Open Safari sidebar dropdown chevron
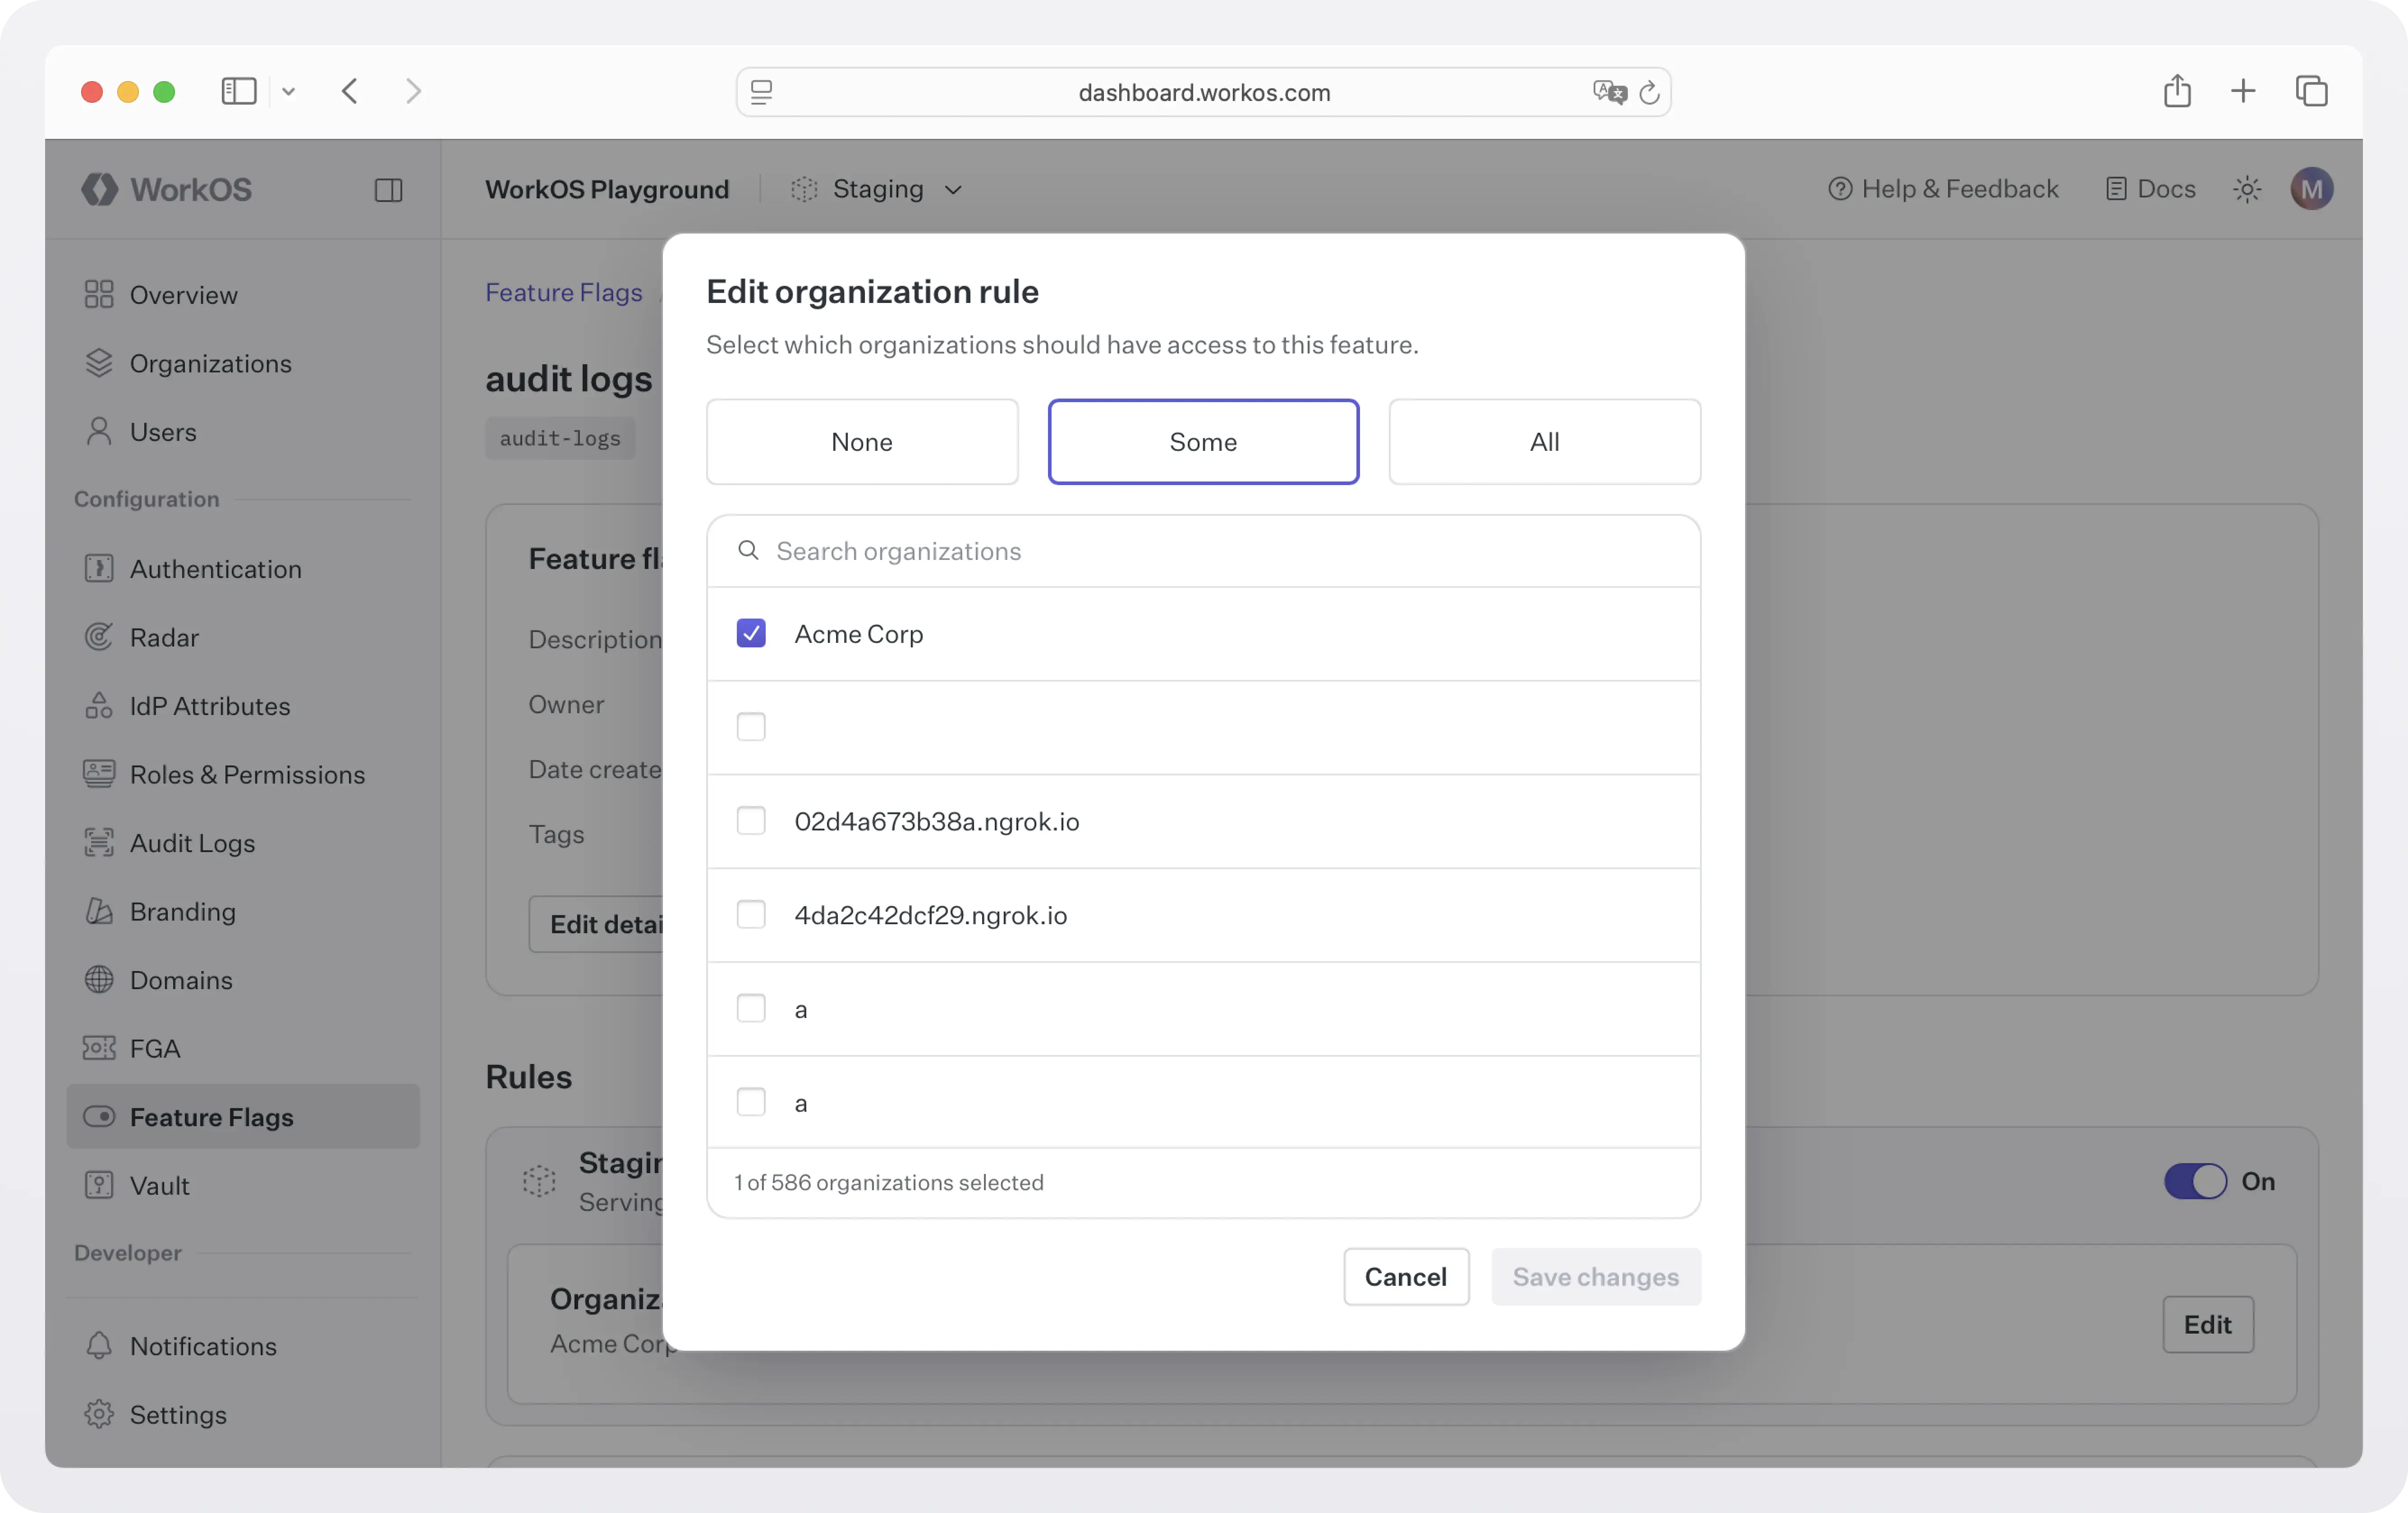The width and height of the screenshot is (2408, 1513). click(x=288, y=92)
